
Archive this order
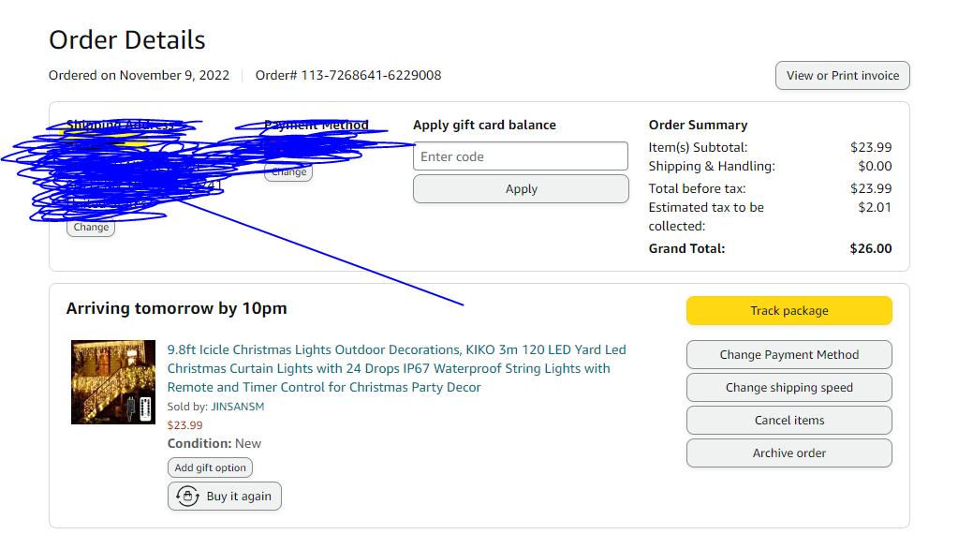click(x=789, y=453)
